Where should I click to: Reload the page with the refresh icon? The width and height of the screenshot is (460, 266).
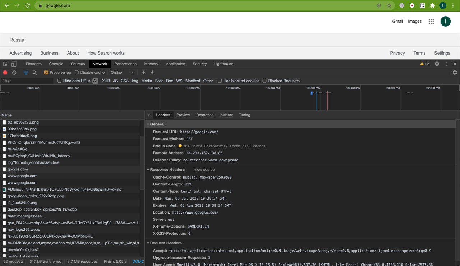(28, 5)
